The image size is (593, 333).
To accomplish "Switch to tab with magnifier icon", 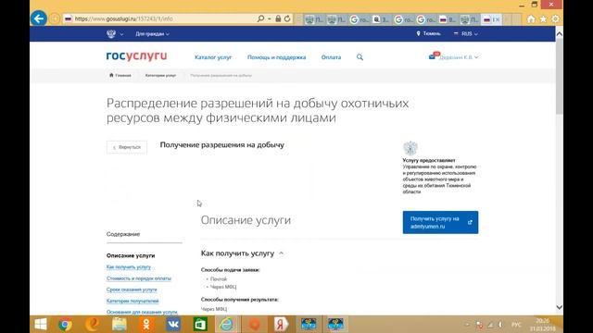I will [381, 19].
